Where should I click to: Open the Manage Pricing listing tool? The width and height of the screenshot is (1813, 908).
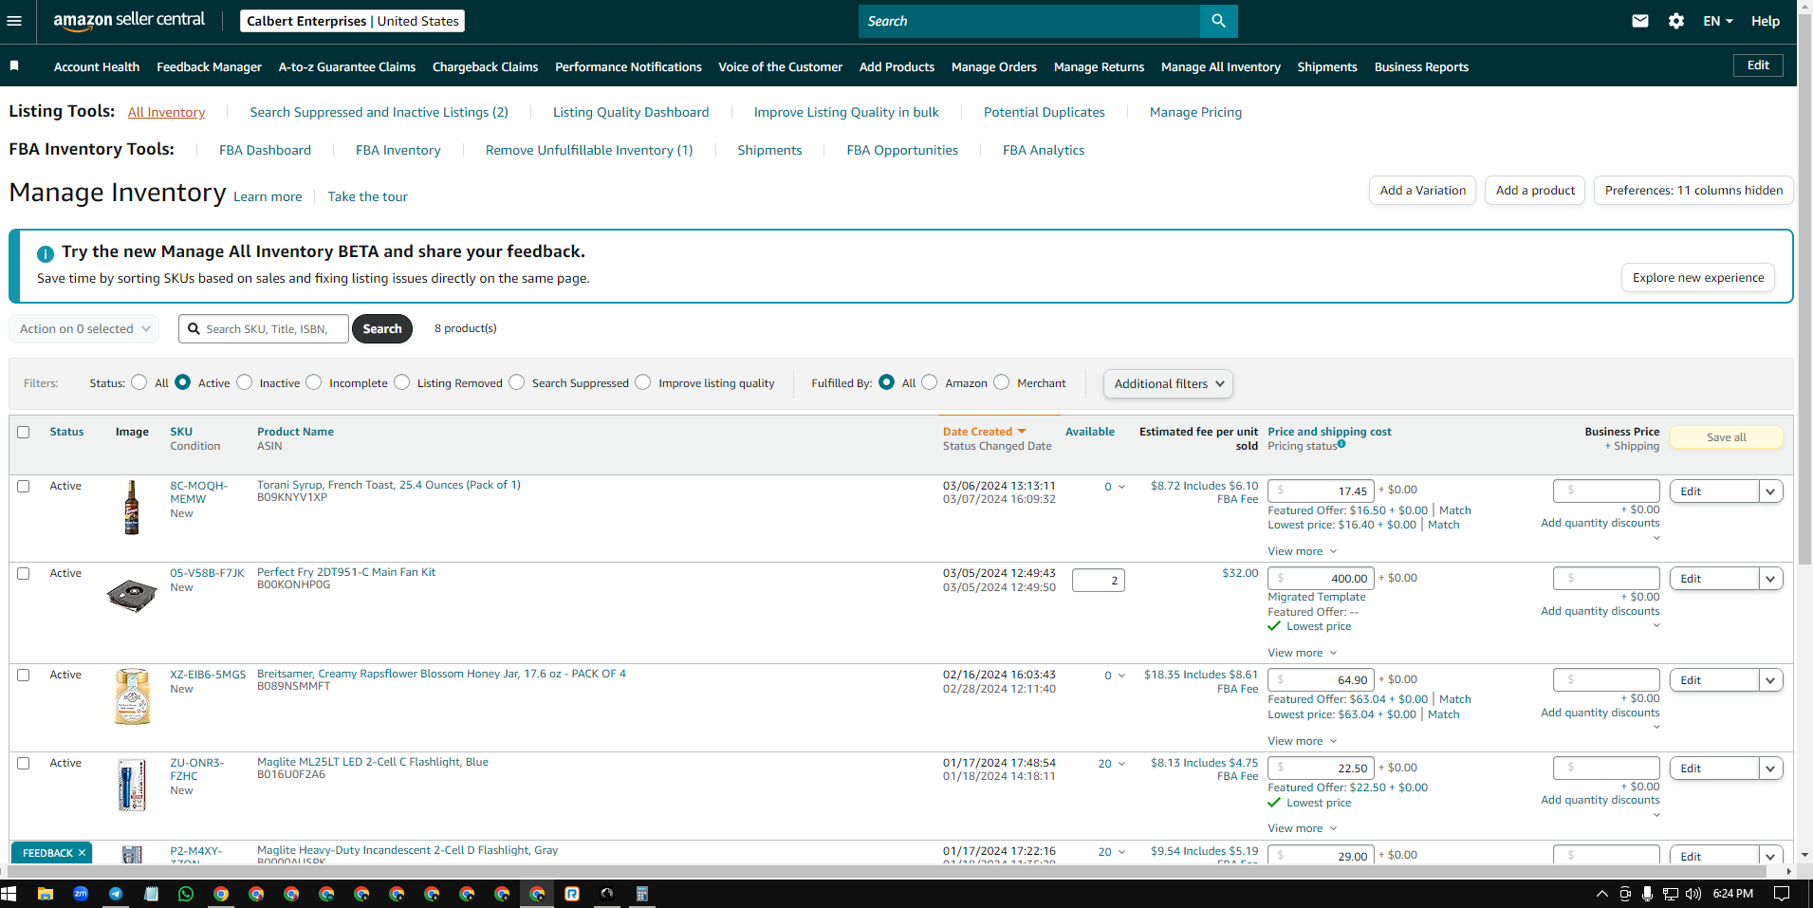1195,112
